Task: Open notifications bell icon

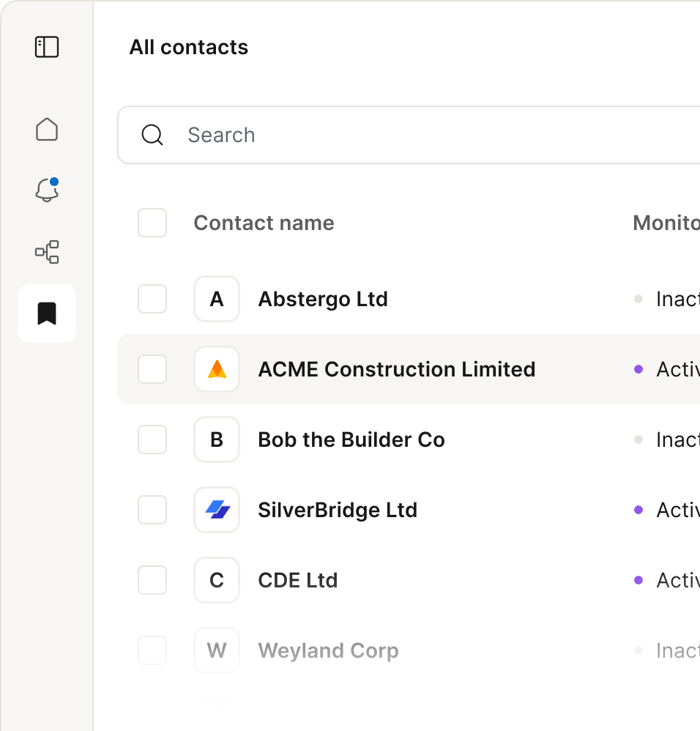Action: tap(47, 190)
